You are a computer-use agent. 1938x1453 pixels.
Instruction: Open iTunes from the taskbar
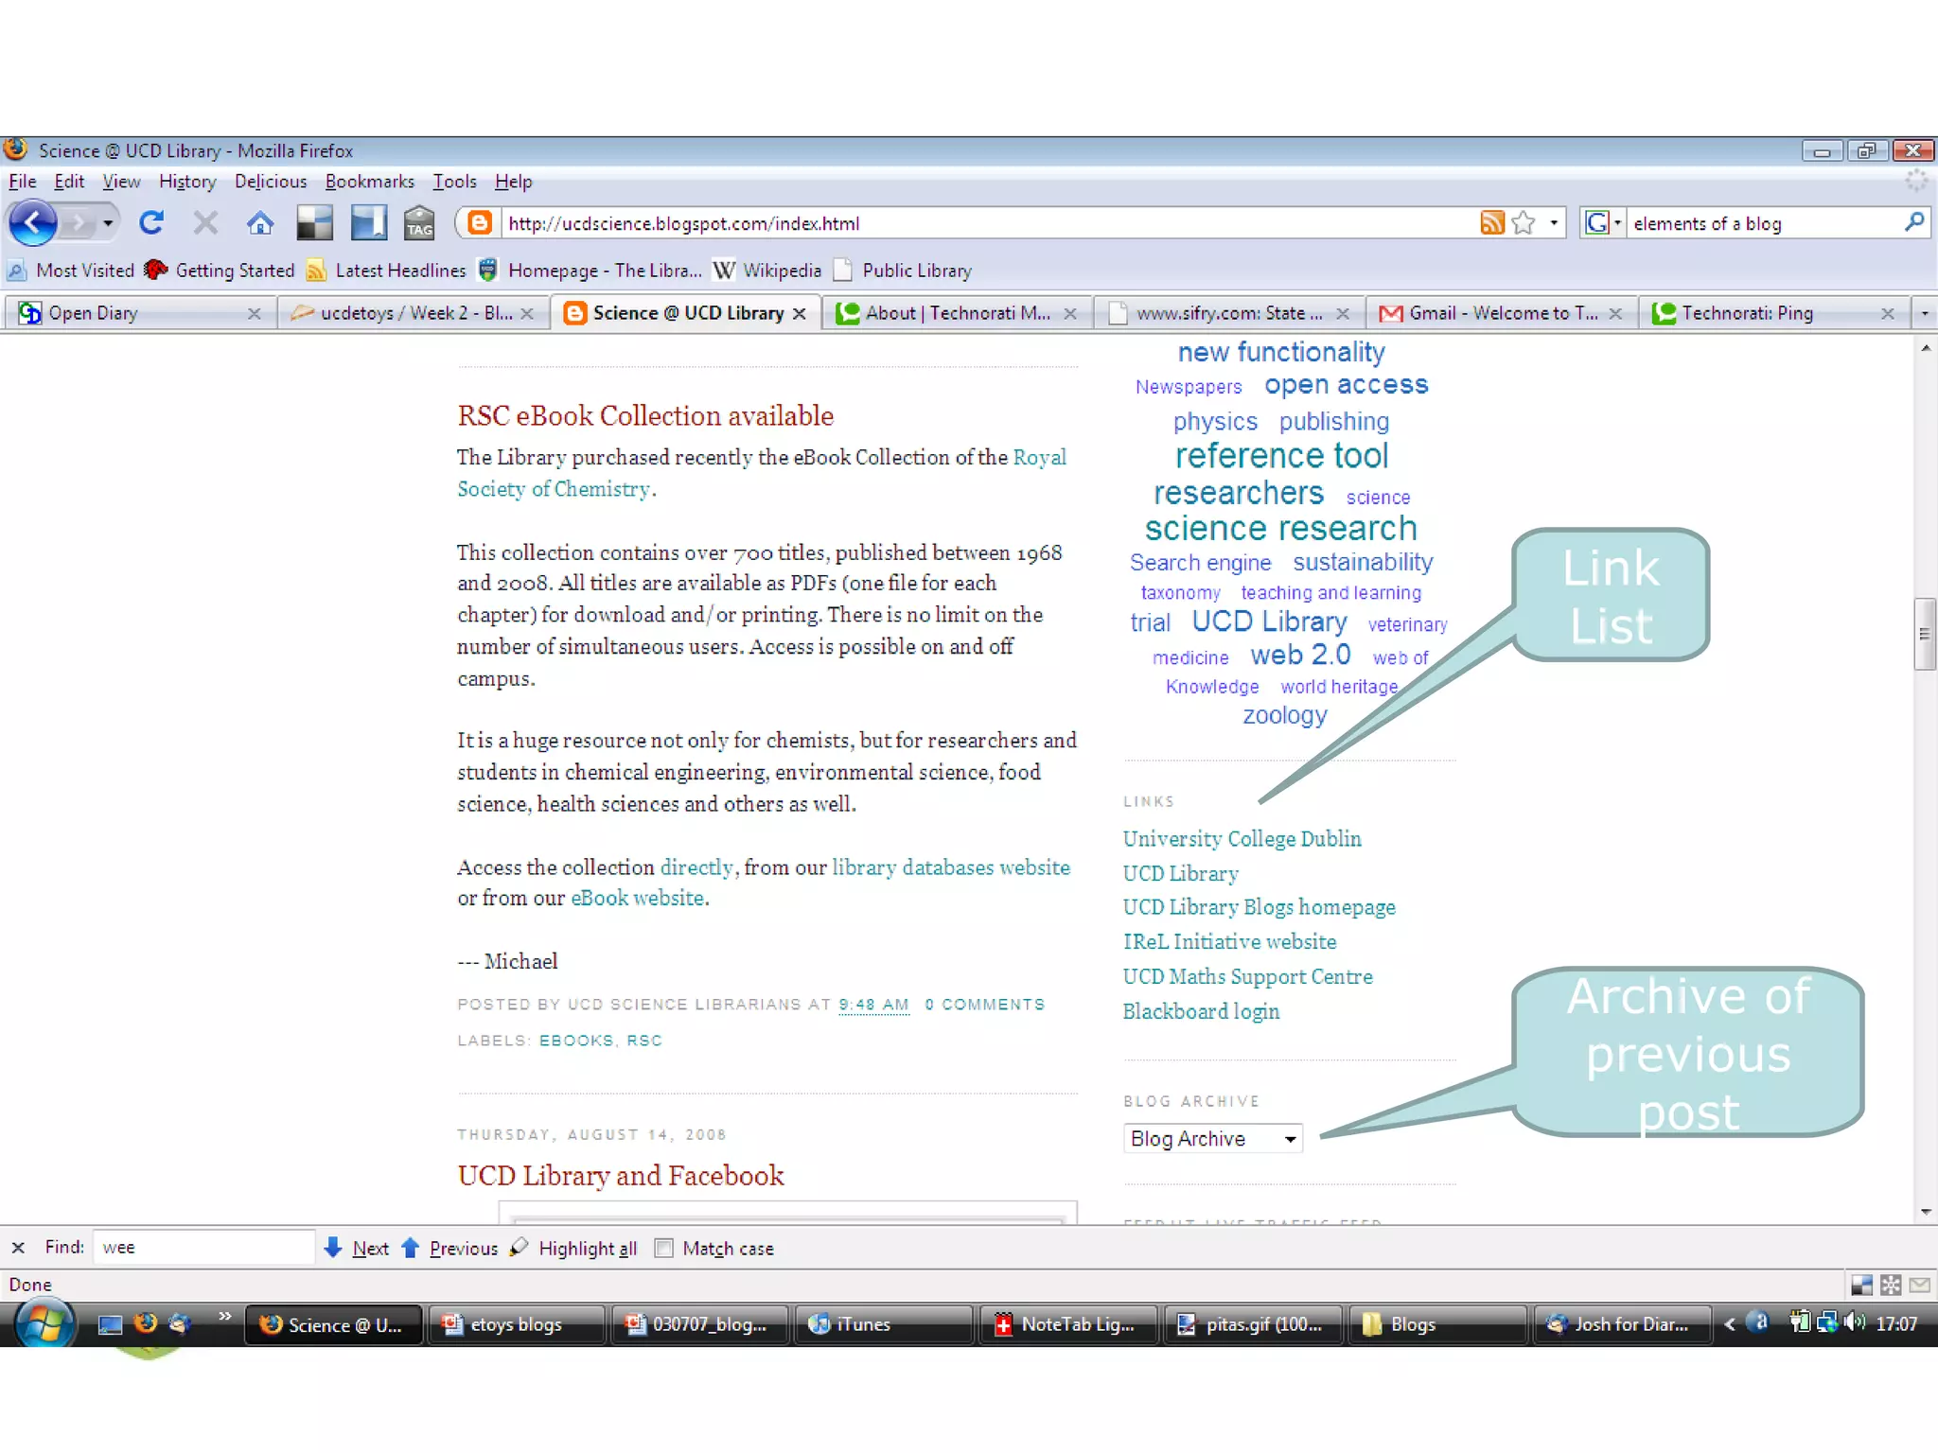[x=861, y=1324]
